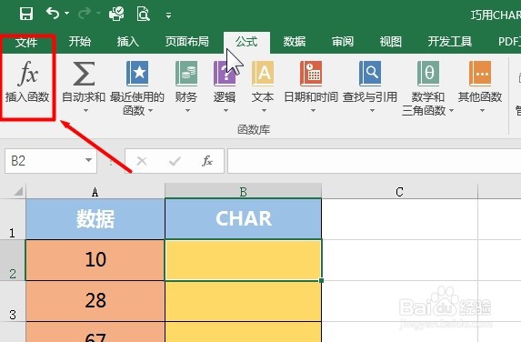
Task: Switch to the 开始 tab
Action: (80, 42)
